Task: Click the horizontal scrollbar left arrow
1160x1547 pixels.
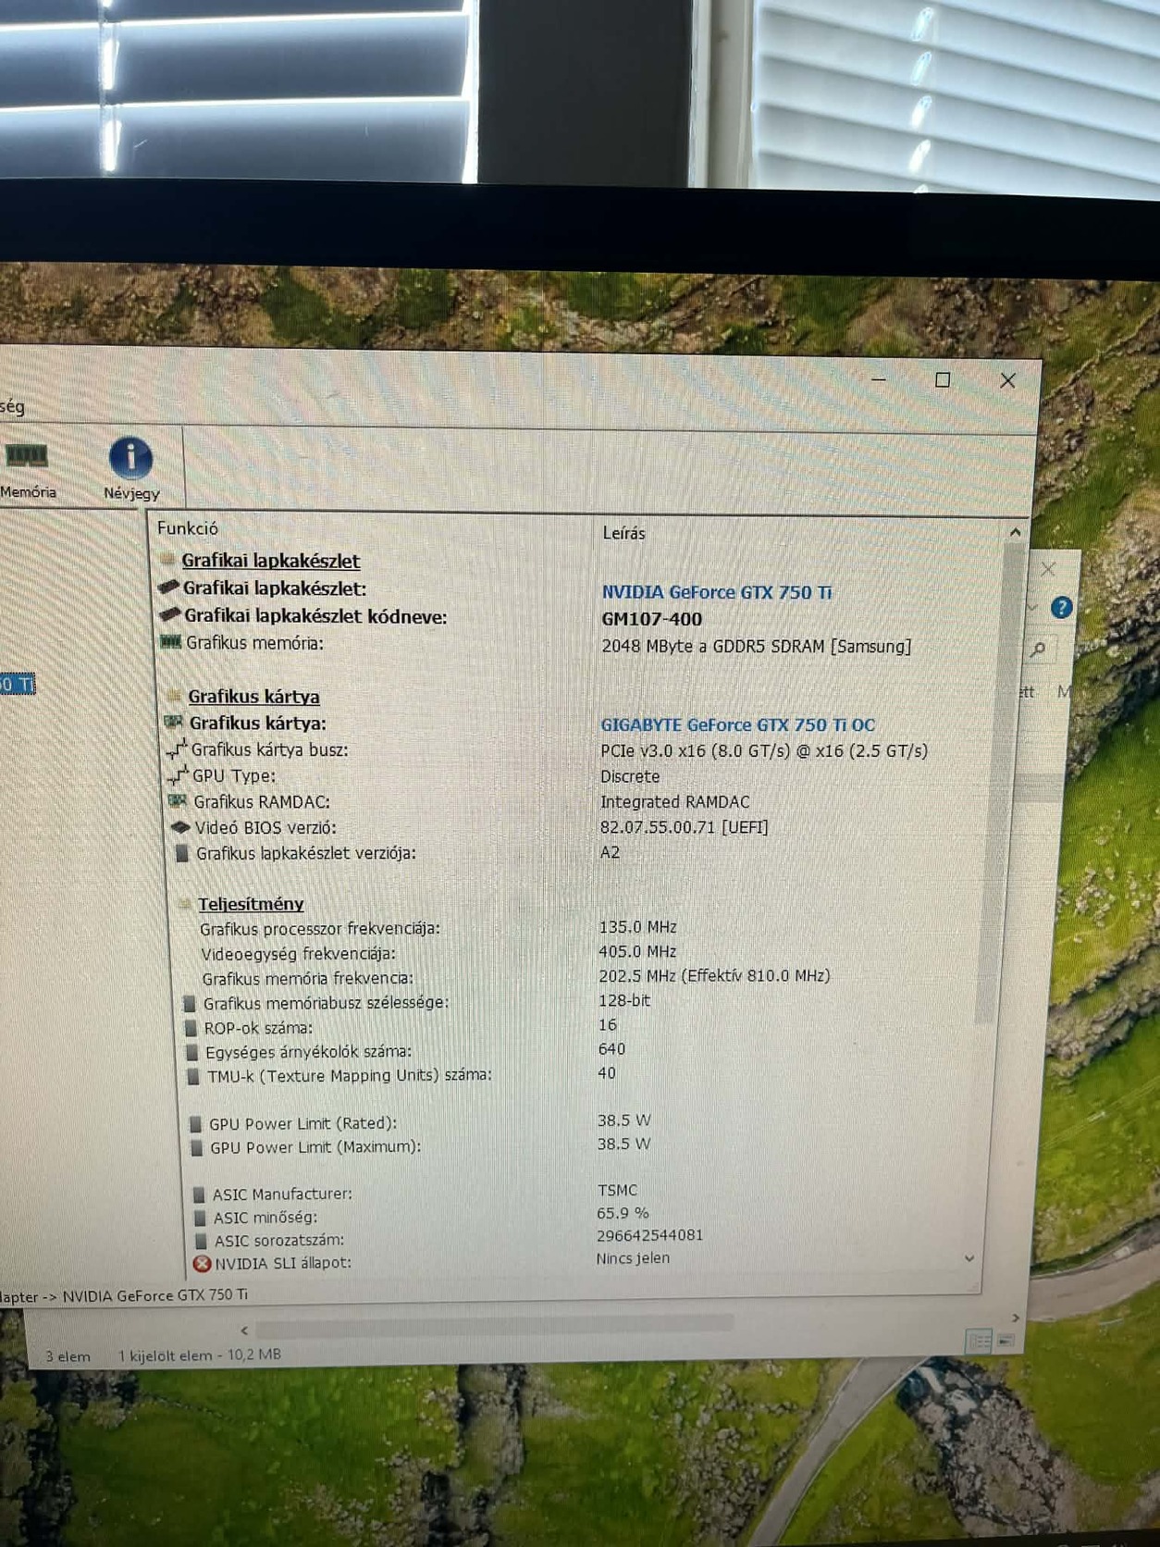Action: click(244, 1330)
